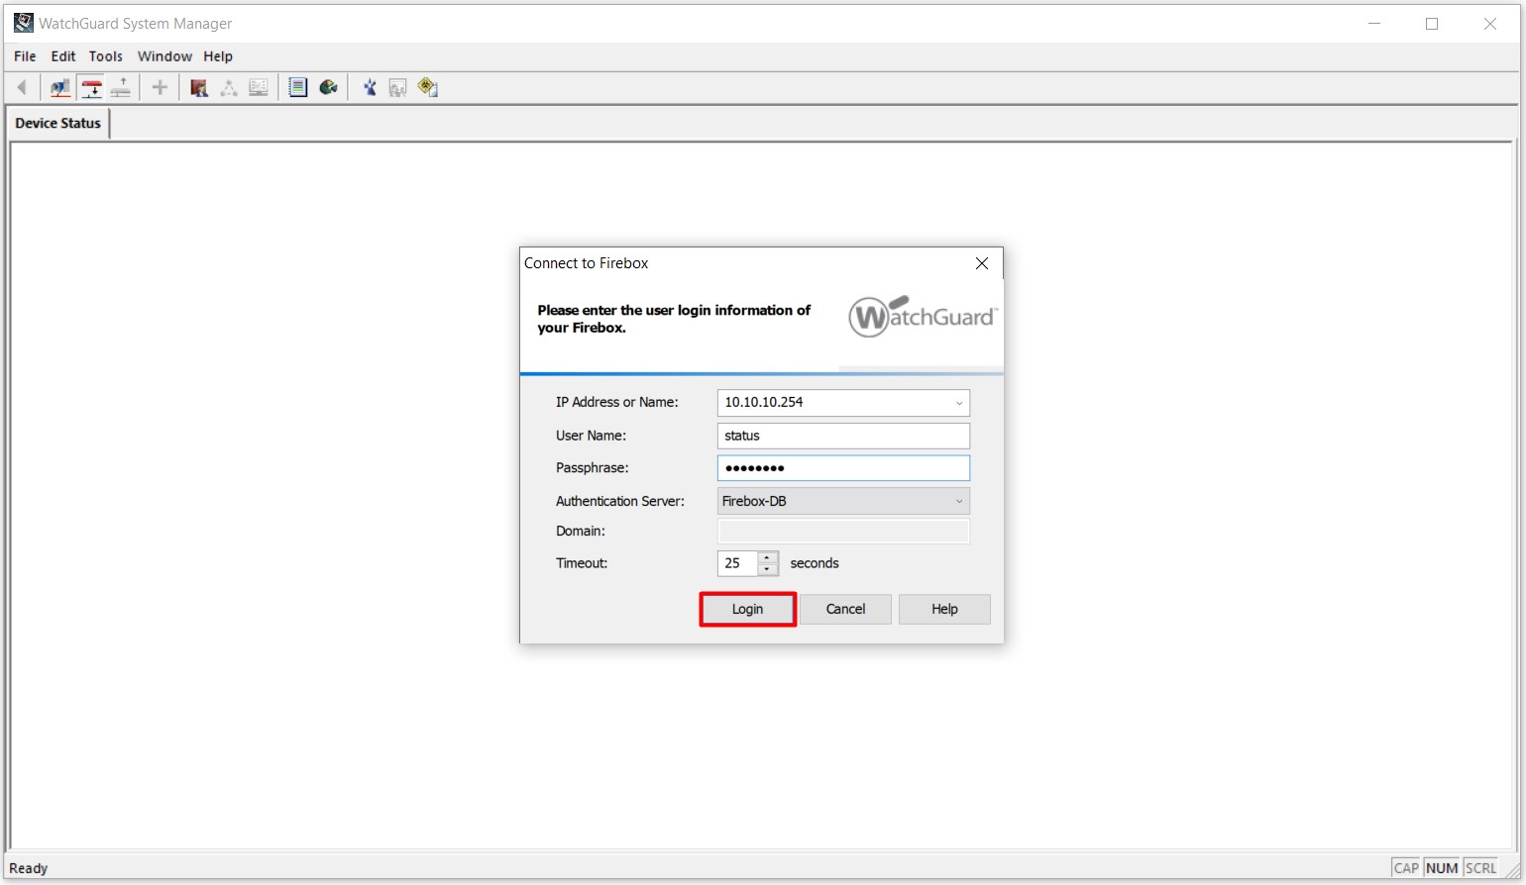Open Policy Manager from the toolbar icon

pyautogui.click(x=199, y=88)
